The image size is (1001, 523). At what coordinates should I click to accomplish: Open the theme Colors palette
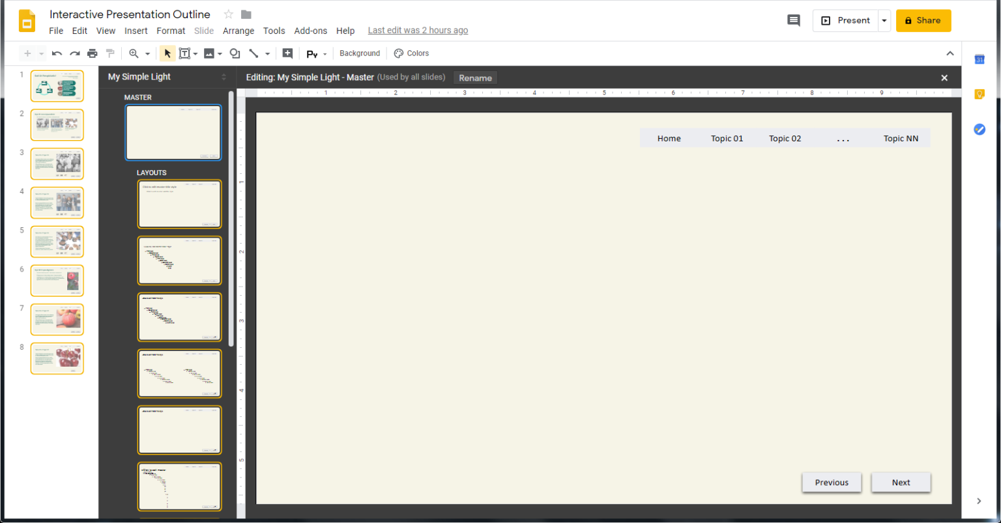point(411,53)
